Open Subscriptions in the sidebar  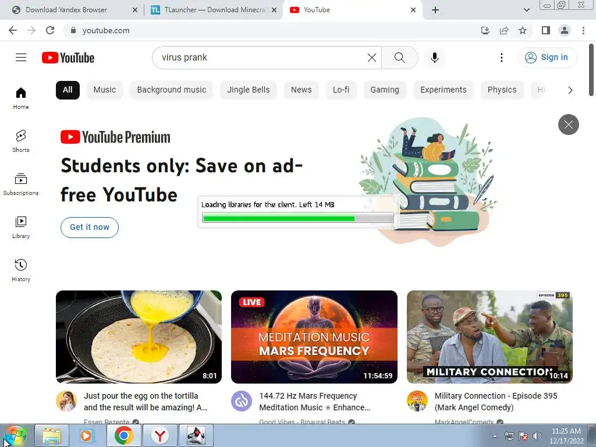pyautogui.click(x=21, y=185)
